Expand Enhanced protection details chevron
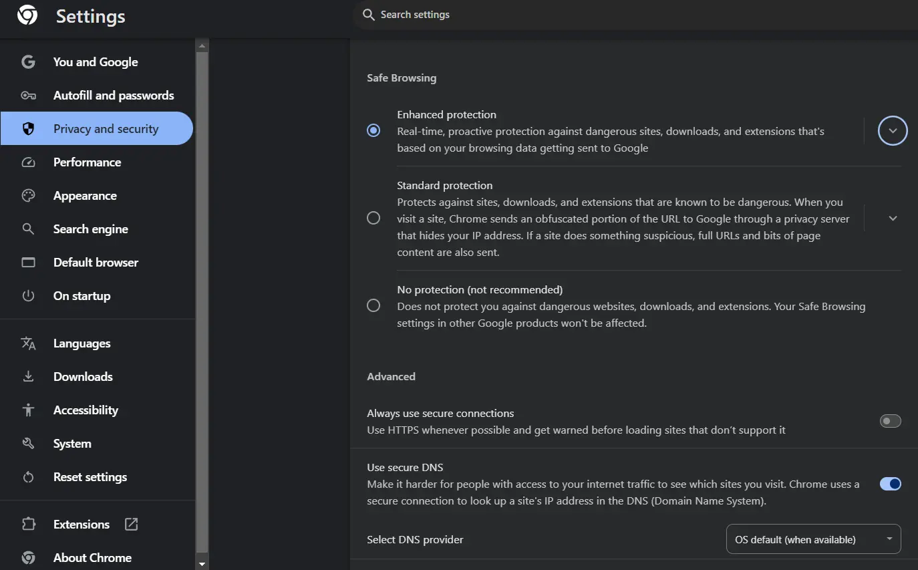This screenshot has width=918, height=570. coord(893,131)
